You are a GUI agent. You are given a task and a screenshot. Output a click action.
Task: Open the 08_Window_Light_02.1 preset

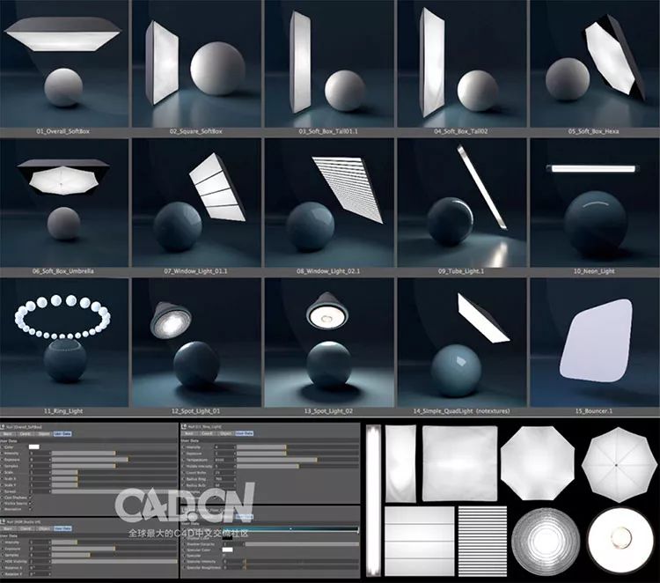[330, 203]
